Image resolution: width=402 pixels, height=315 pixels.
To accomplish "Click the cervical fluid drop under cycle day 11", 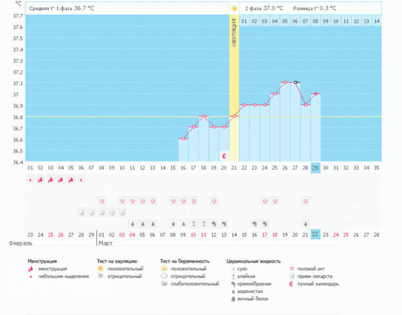I will coord(133,223).
